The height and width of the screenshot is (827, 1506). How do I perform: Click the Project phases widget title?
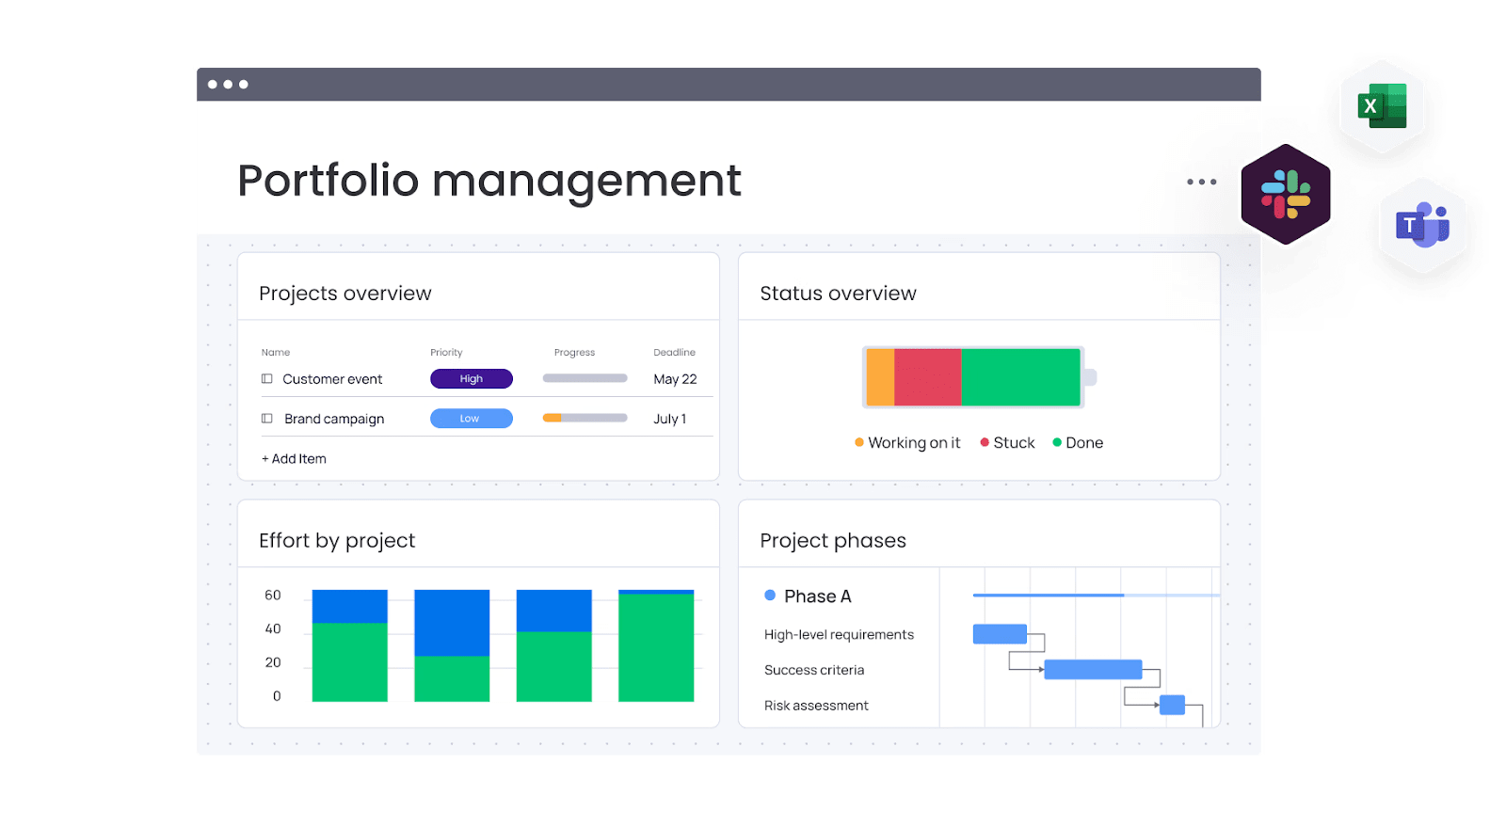(833, 541)
